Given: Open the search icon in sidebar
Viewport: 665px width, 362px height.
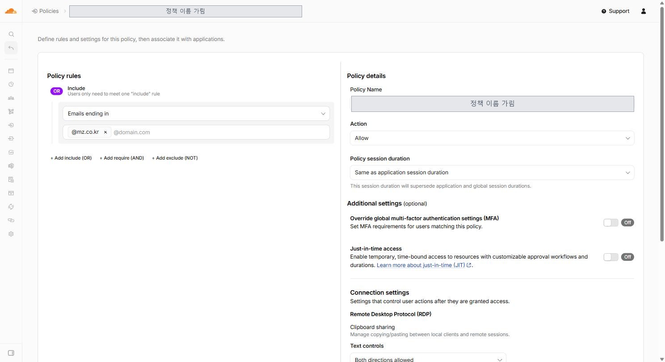Looking at the screenshot, I should [x=11, y=34].
